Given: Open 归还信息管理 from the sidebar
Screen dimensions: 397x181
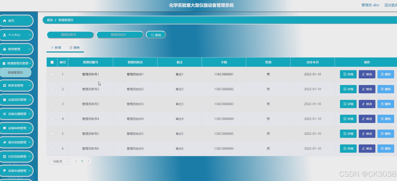Looking at the screenshot, I should [x=4, y=157].
